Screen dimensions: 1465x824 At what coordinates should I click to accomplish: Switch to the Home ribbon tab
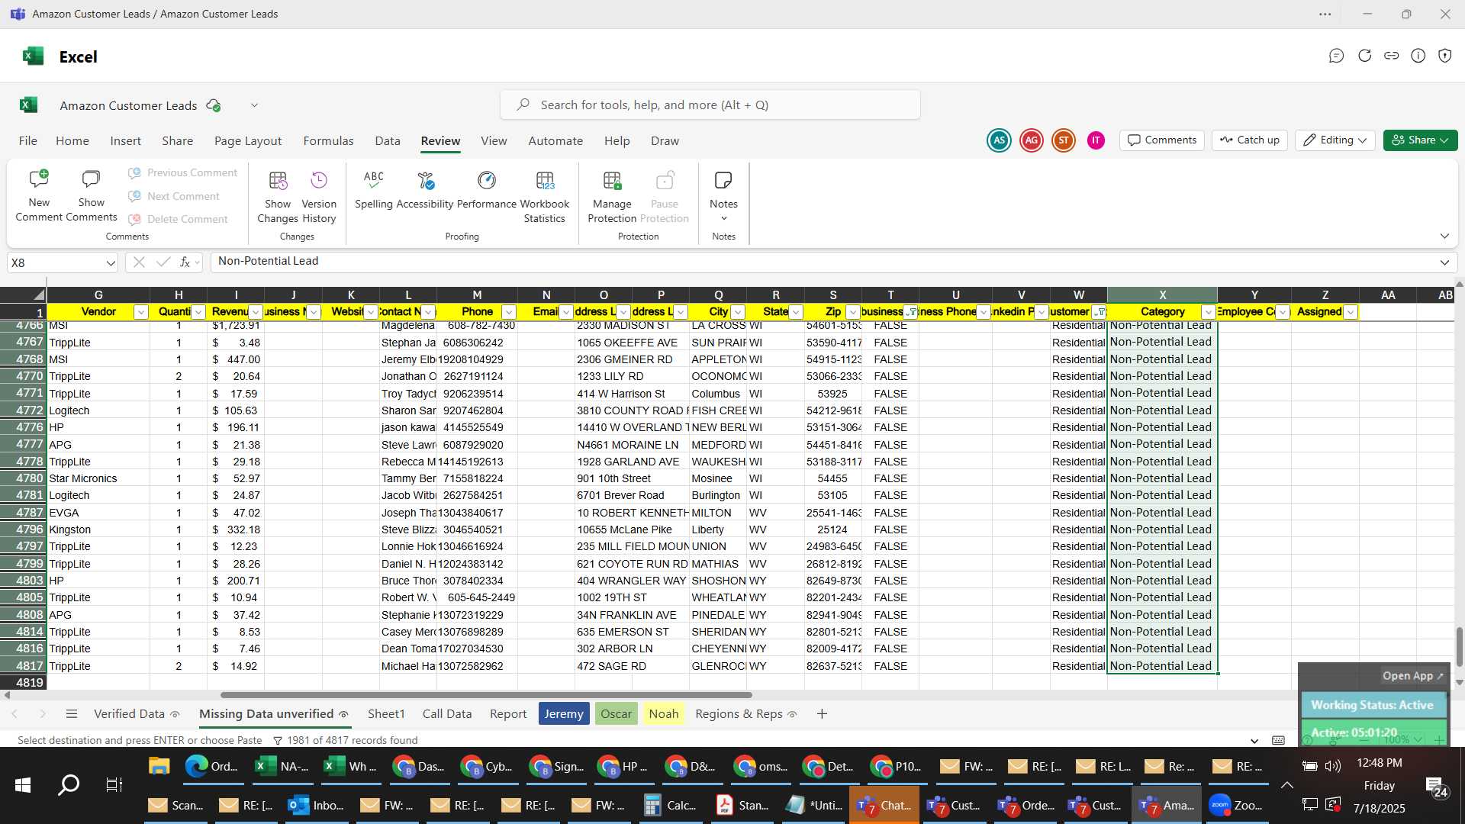click(72, 141)
